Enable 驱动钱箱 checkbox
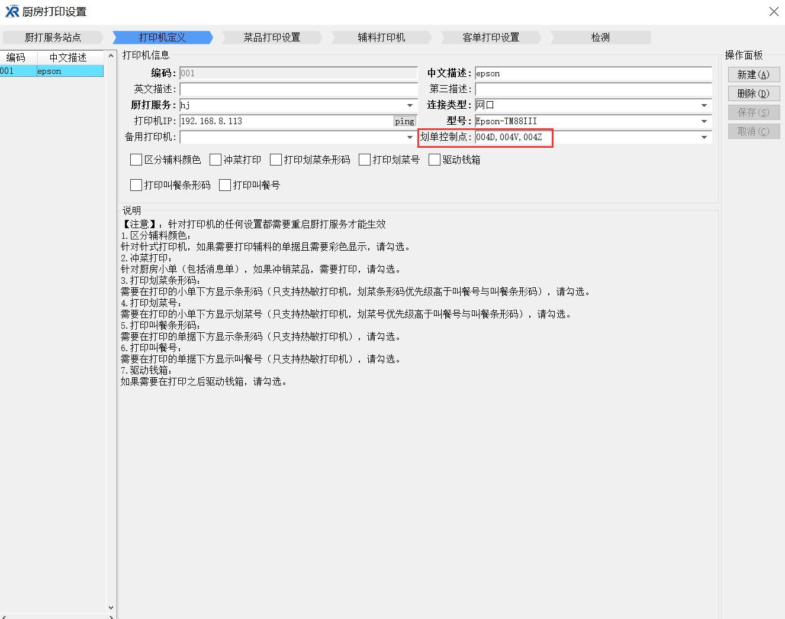 click(x=435, y=160)
